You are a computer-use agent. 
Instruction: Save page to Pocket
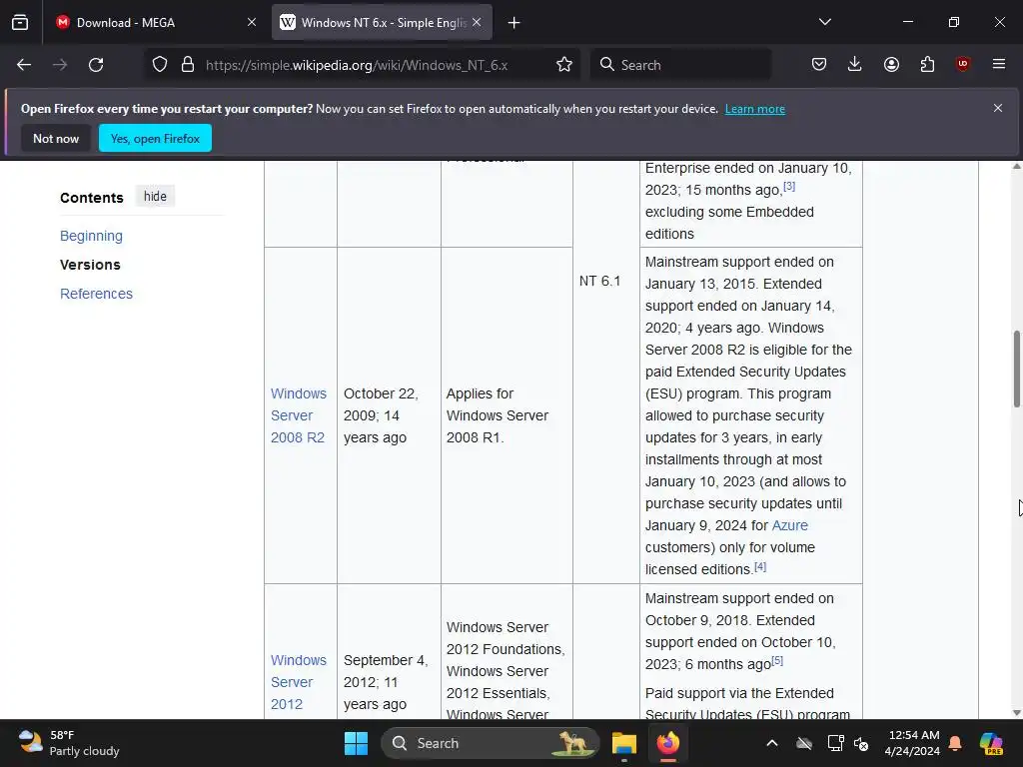(x=819, y=64)
